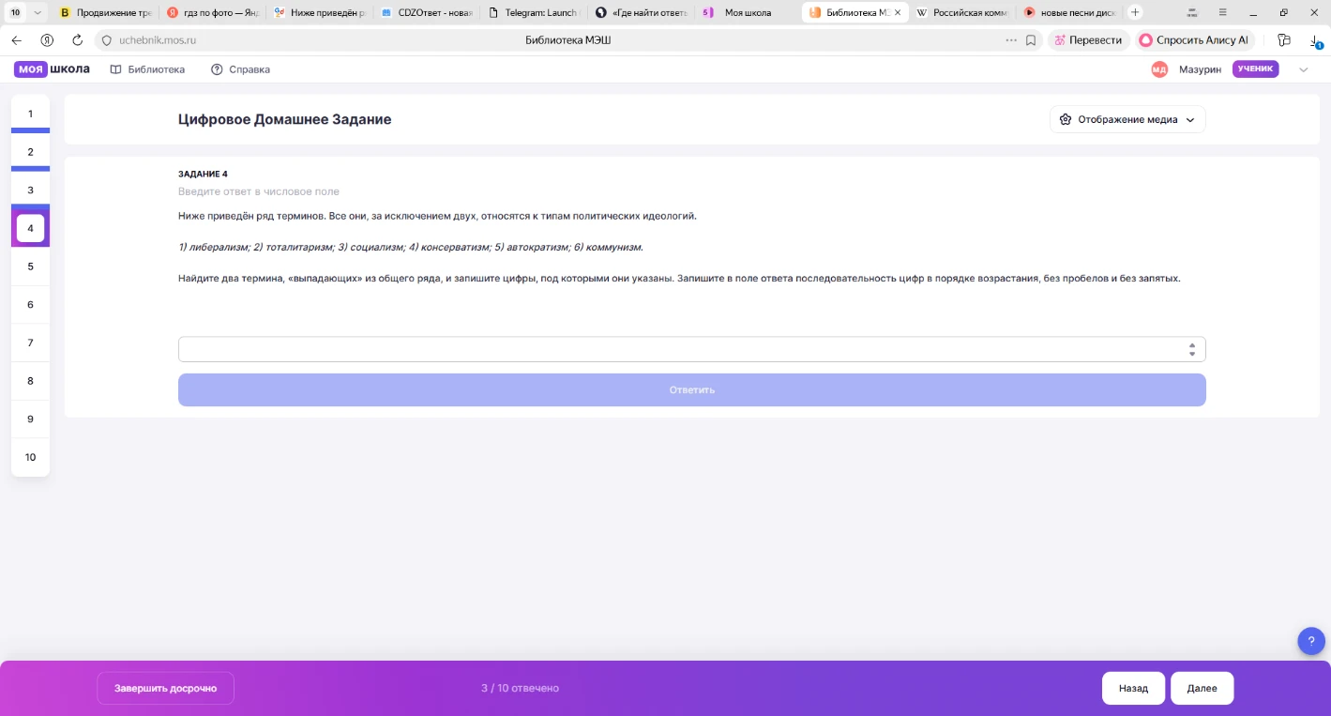Click Завершить досрочно button
The height and width of the screenshot is (716, 1331).
[x=165, y=688]
